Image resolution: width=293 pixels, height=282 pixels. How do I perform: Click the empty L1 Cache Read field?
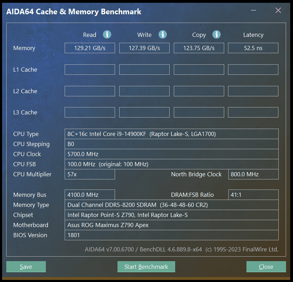(90, 70)
